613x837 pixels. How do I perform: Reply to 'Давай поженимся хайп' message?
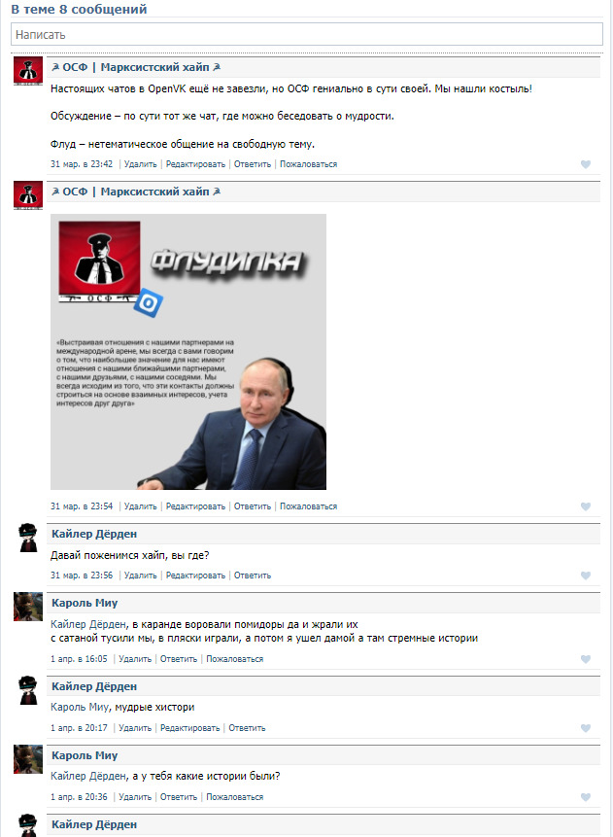pyautogui.click(x=253, y=575)
